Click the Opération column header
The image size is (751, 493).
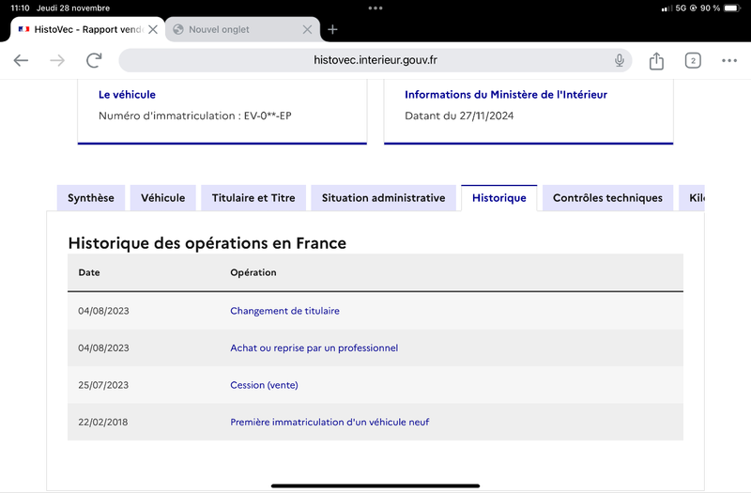pyautogui.click(x=253, y=272)
